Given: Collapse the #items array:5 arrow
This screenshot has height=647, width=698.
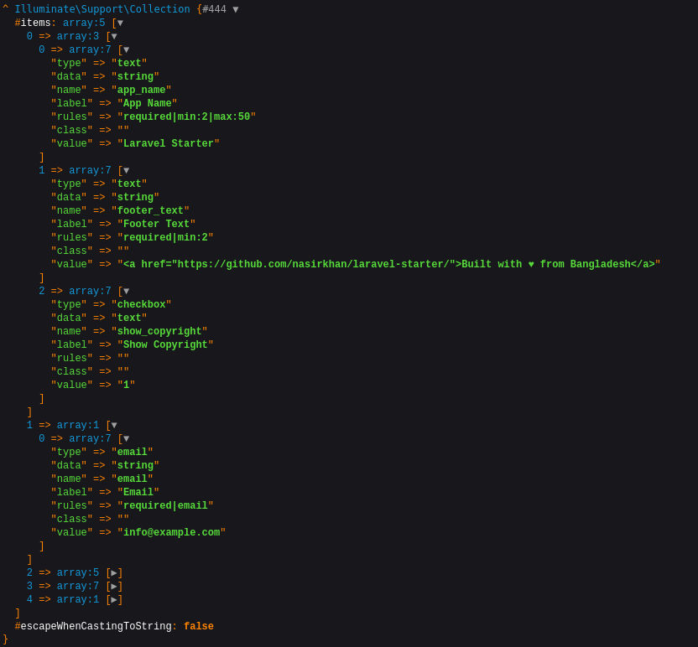Looking at the screenshot, I should [120, 23].
